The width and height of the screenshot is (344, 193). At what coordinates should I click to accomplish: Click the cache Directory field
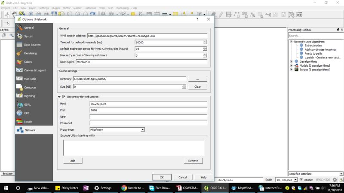coord(130,79)
